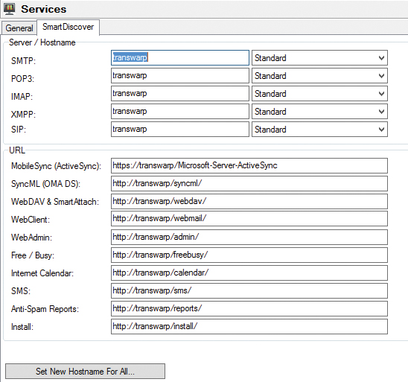Open the SIP Standard dropdown

(x=319, y=130)
